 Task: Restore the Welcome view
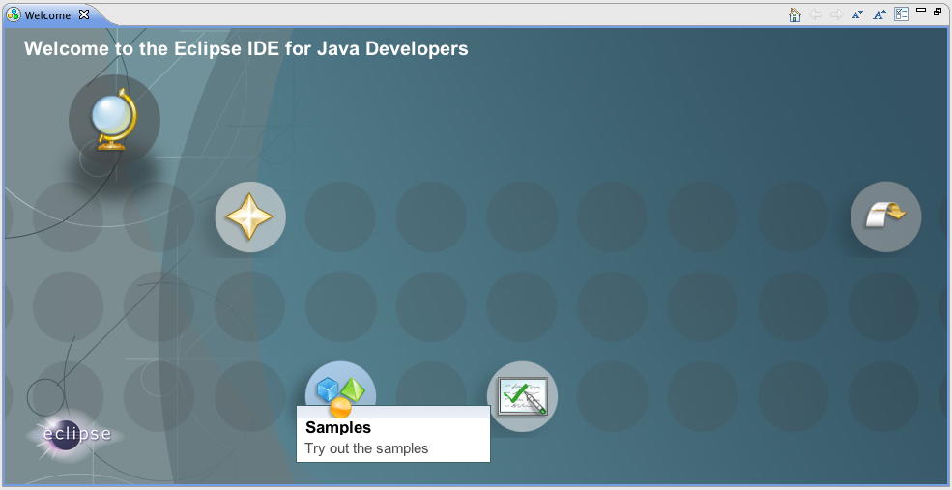[938, 11]
